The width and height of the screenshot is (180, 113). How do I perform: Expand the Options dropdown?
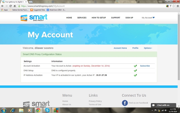point(148,48)
